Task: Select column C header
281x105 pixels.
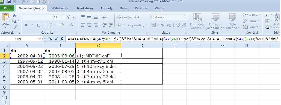Action: click(98, 46)
